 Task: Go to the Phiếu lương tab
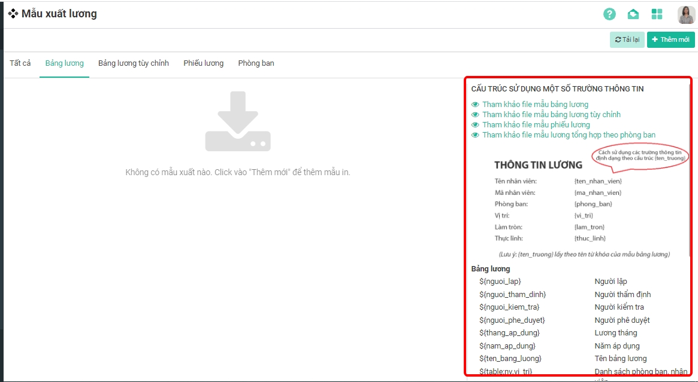pyautogui.click(x=204, y=63)
